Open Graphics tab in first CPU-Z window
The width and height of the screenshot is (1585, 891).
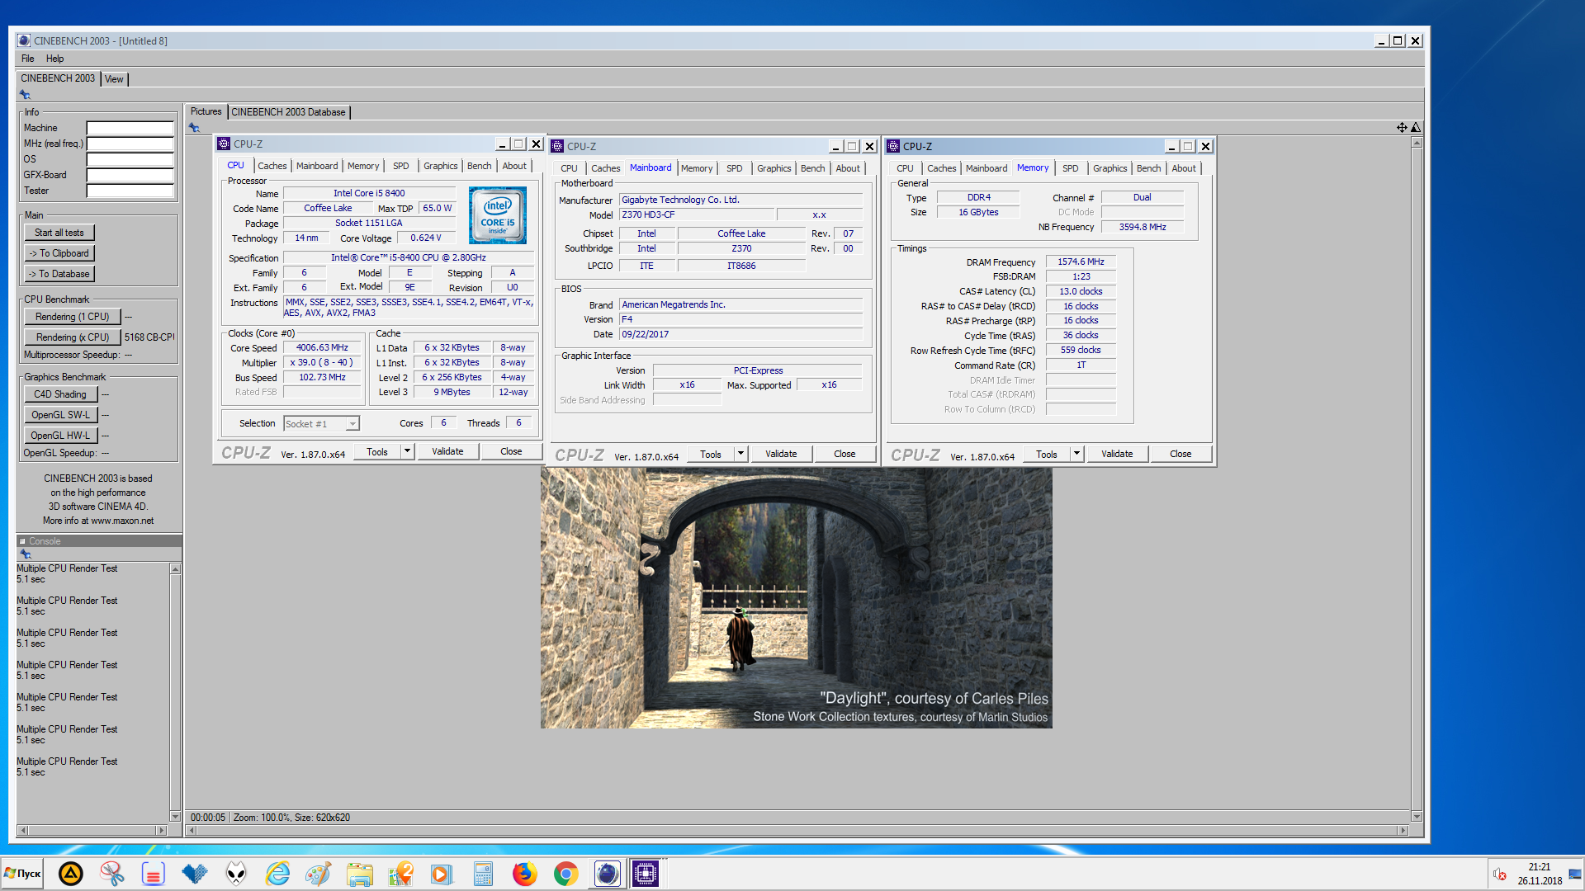440,166
